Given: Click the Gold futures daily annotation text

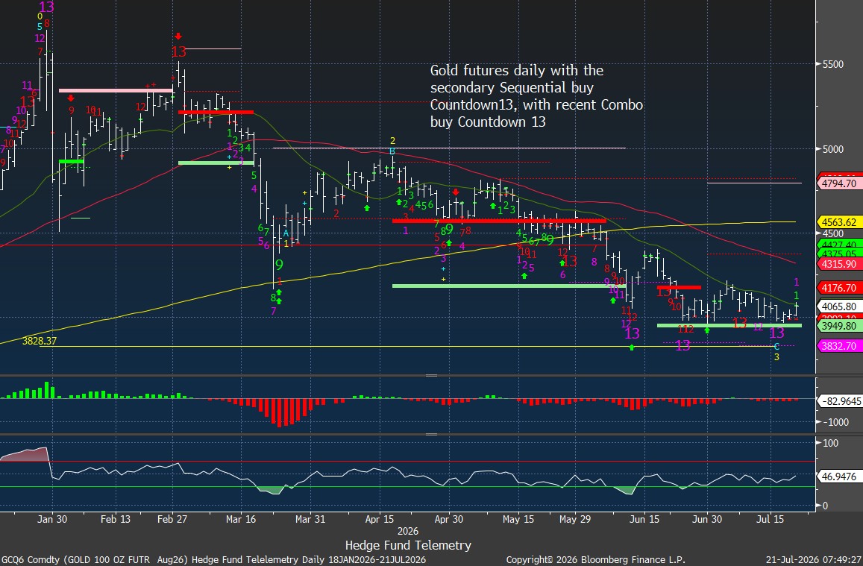Looking at the screenshot, I should [x=536, y=95].
